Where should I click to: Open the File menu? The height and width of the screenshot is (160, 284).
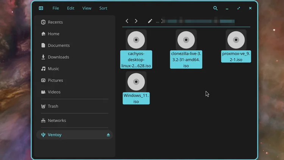click(x=56, y=8)
